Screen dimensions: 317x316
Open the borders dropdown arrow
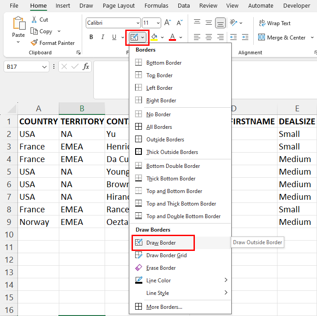pos(142,37)
